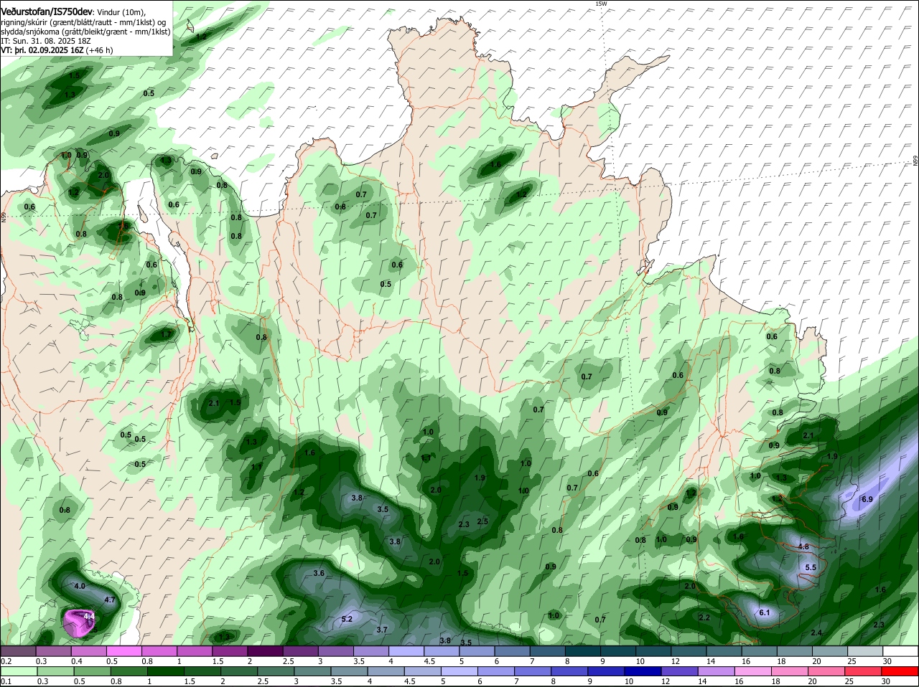
Task: Click the N99 label at the left map edge
Action: click(x=4, y=216)
